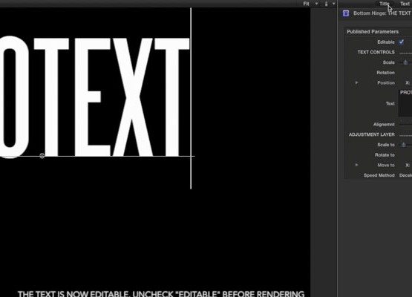412x297 pixels.
Task: Switch to the Title inspector tab
Action: pos(384,4)
